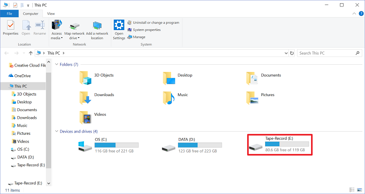Click Uninstall or change a program
365x194 pixels.
point(153,22)
